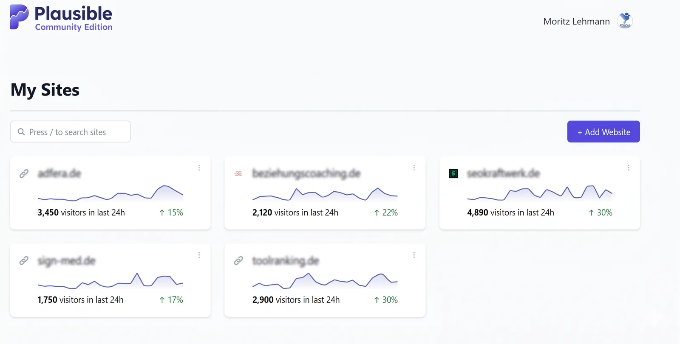Screen dimensions: 680x344
Task: Open the user avatar next to Moritz Lehmann
Action: click(x=625, y=20)
